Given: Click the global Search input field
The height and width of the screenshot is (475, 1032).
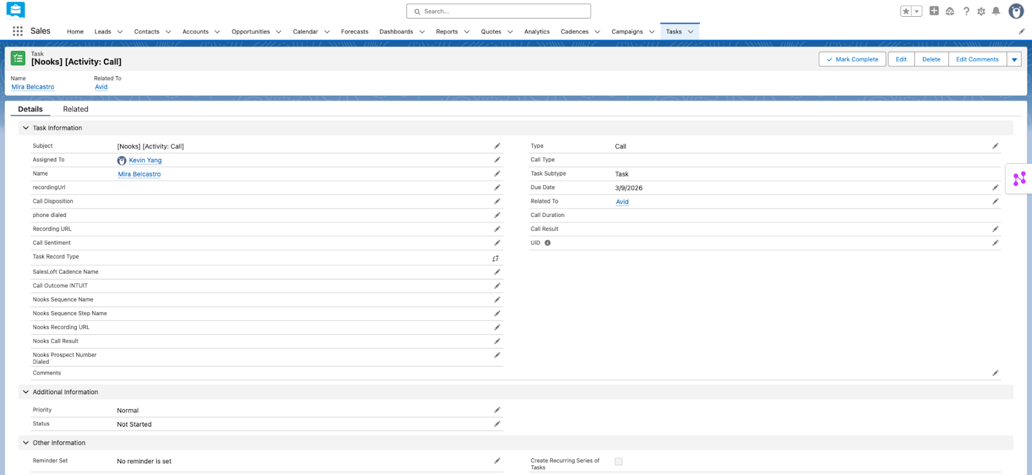Looking at the screenshot, I should tap(499, 11).
